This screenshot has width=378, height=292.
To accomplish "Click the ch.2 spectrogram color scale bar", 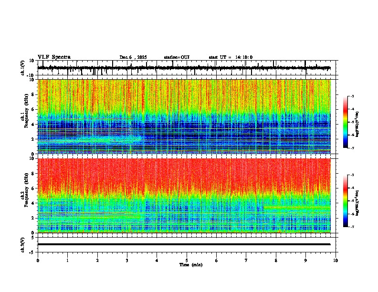I will [346, 201].
